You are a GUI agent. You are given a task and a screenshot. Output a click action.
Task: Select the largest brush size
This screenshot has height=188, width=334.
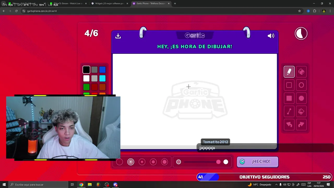coord(164,162)
